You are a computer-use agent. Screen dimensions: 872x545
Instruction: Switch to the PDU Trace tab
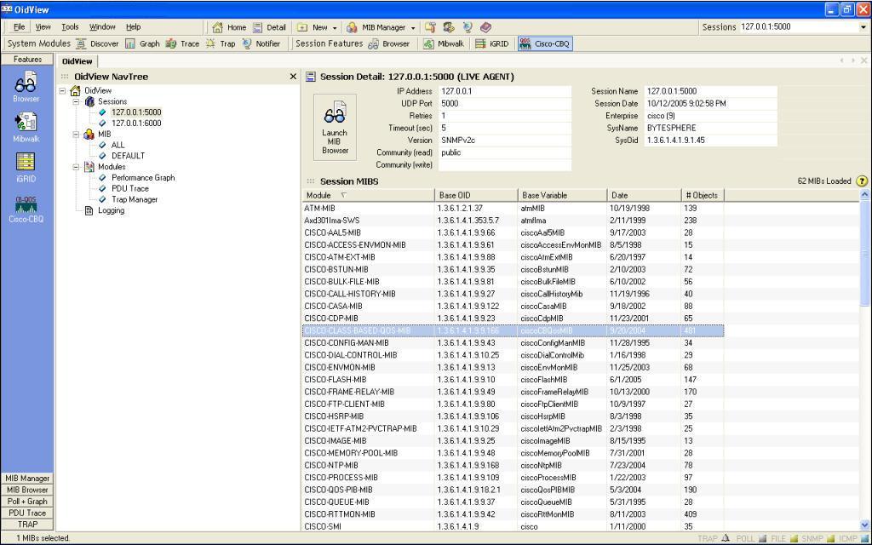(26, 512)
